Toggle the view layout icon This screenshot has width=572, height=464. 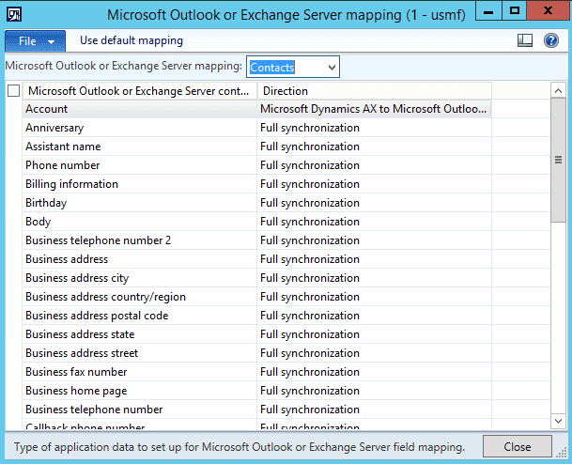click(525, 40)
